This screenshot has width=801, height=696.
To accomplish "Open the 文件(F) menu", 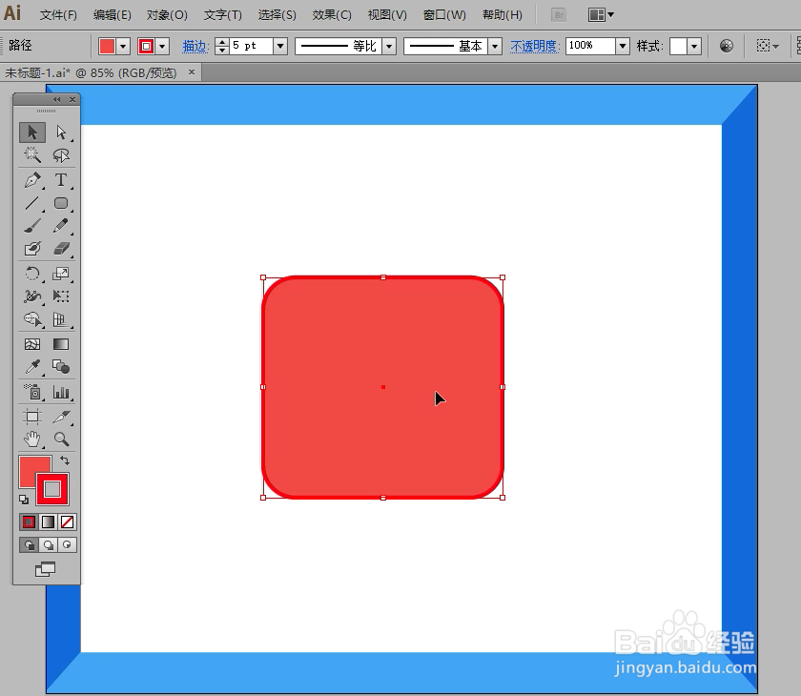I will pos(59,15).
